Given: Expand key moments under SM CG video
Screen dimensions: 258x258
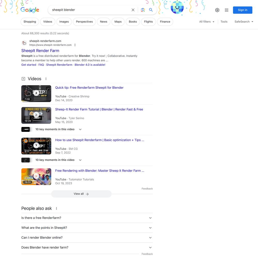Looking at the screenshot, I should 80,160.
